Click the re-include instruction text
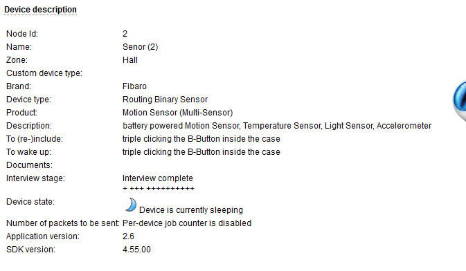The height and width of the screenshot is (271, 466). [201, 139]
